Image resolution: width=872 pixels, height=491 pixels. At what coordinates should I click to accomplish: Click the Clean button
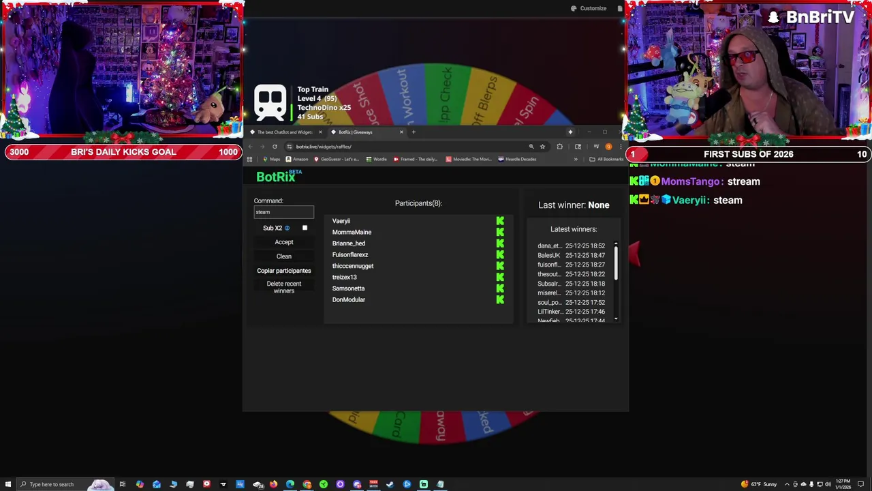tap(284, 256)
